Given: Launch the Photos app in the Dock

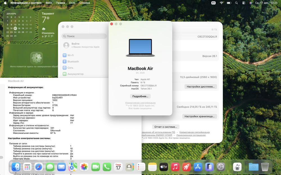Looking at the screenshot, I should coord(84,167).
